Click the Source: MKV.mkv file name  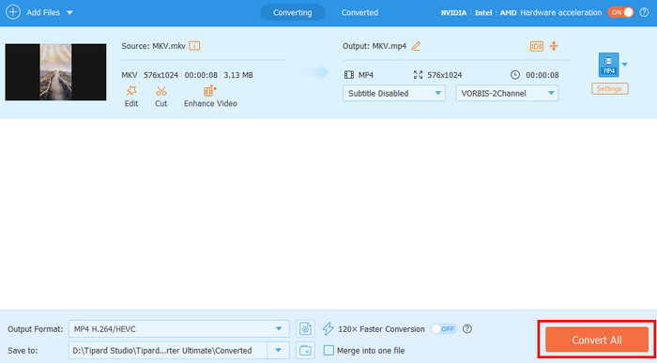[153, 46]
